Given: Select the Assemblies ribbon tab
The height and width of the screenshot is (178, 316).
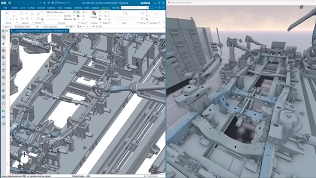Looking at the screenshot, I should (x=41, y=8).
